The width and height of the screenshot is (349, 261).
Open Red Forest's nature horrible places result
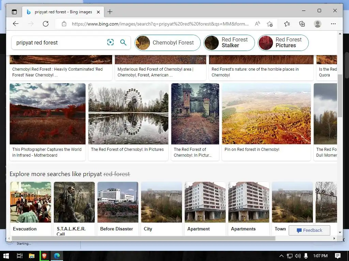(x=255, y=72)
